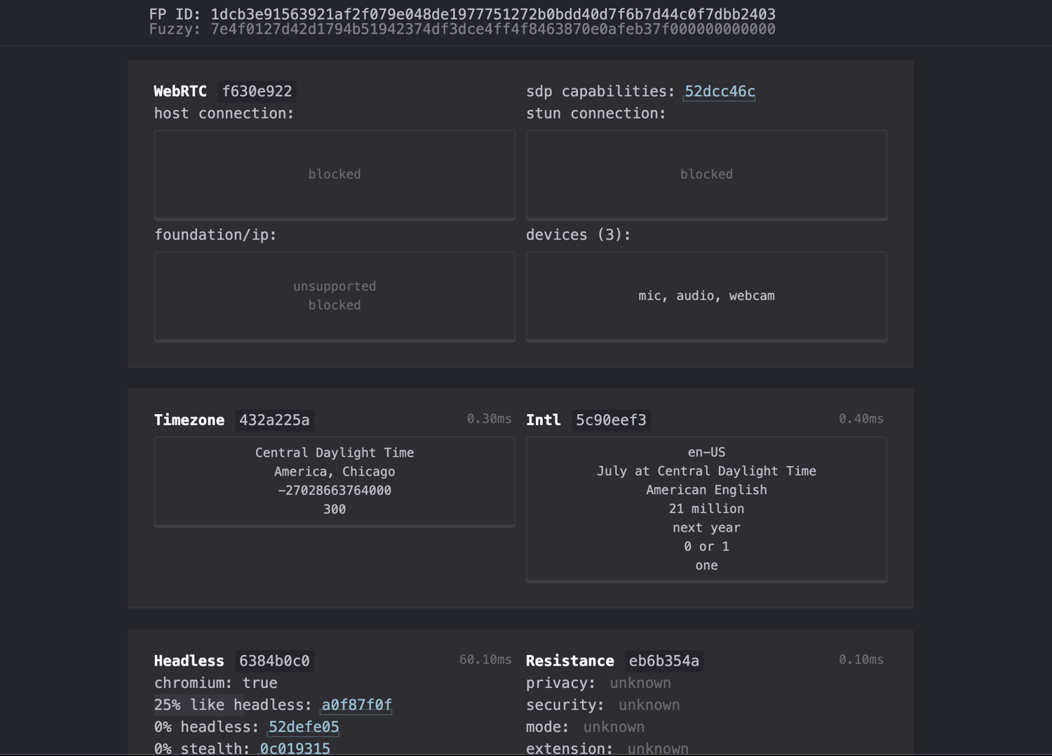Click the Timezone 0.30ms timing

489,419
